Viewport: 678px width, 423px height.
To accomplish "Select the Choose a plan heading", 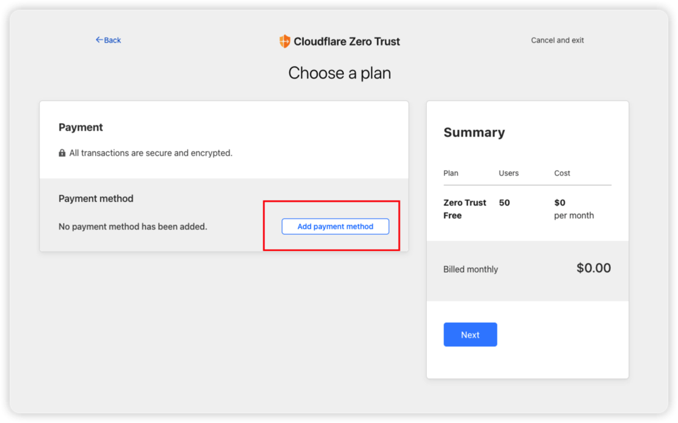I will pyautogui.click(x=339, y=73).
